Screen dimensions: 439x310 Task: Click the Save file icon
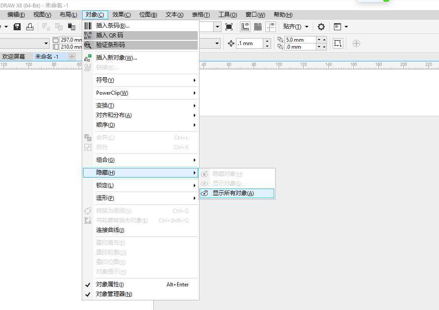click(x=17, y=26)
